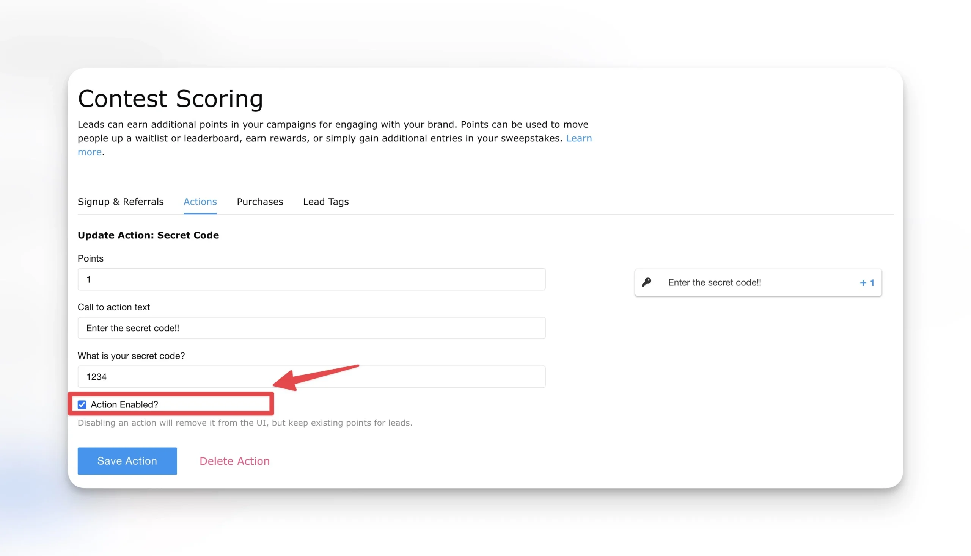Switch to Signup & Referrals tab

120,201
